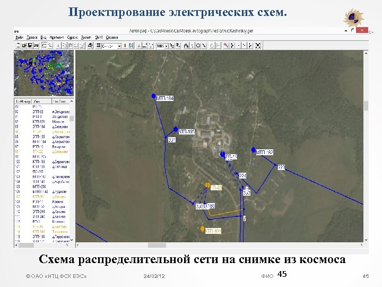The image size is (382, 287).
Task: Click the New document toolbar icon
Action: 18,46
